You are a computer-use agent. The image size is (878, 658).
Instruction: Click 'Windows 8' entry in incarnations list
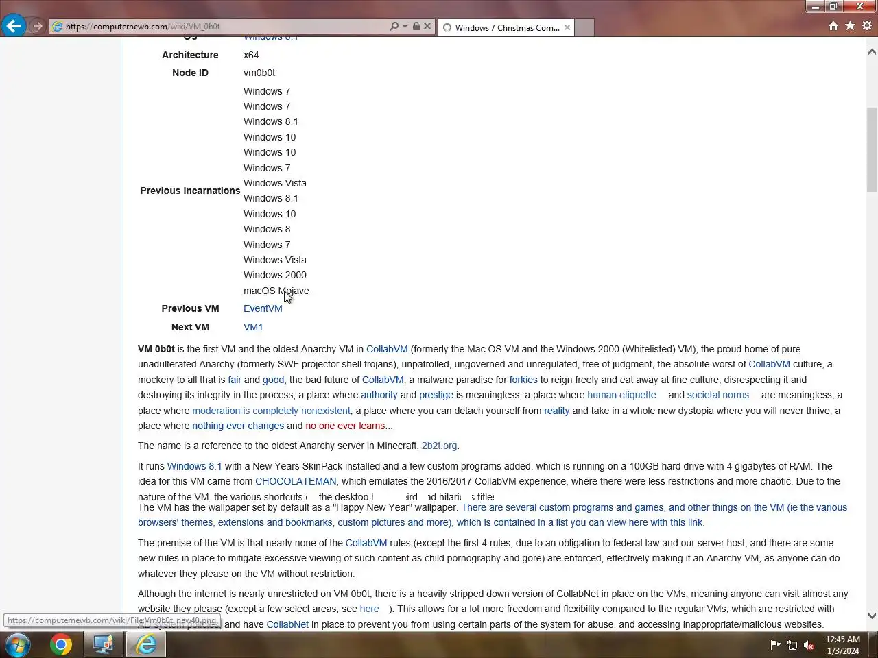coord(267,229)
